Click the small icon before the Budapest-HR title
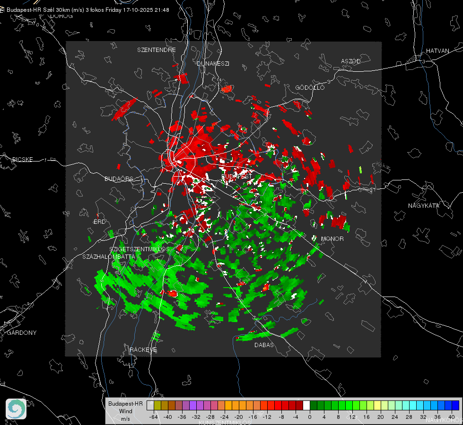The image size is (463, 425). 2,10
